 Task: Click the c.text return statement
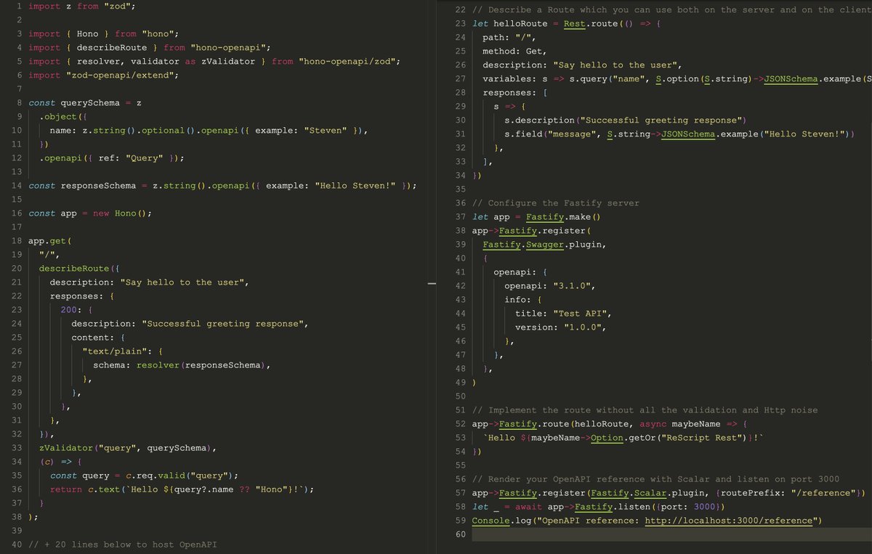[x=182, y=489]
